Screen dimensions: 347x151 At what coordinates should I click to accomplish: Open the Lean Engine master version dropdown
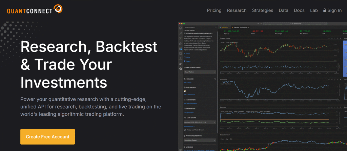click(200, 122)
